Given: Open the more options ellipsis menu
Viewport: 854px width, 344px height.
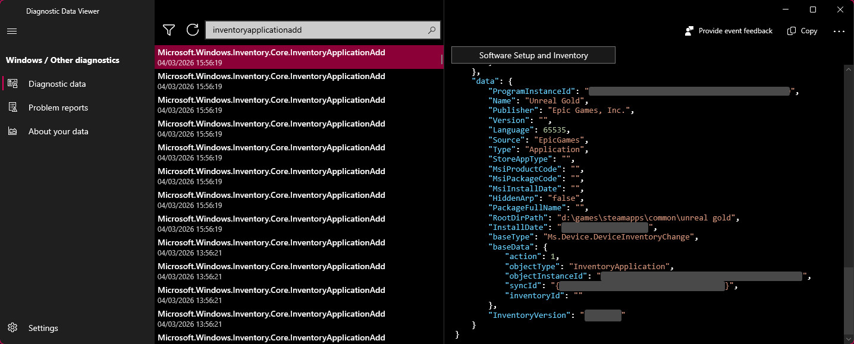Looking at the screenshot, I should coord(839,31).
